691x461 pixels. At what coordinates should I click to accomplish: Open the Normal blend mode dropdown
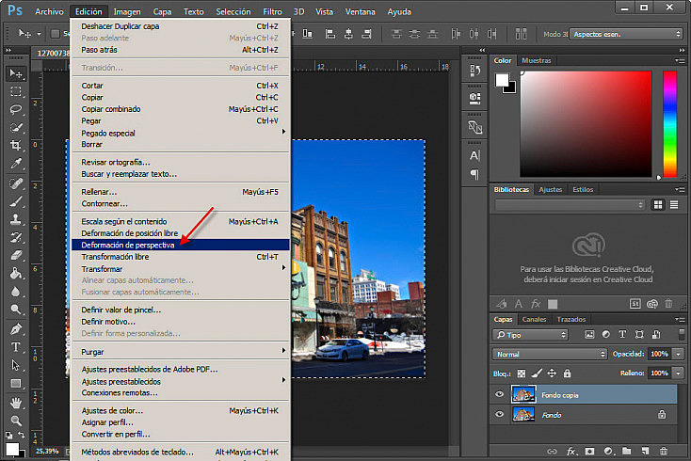[549, 354]
